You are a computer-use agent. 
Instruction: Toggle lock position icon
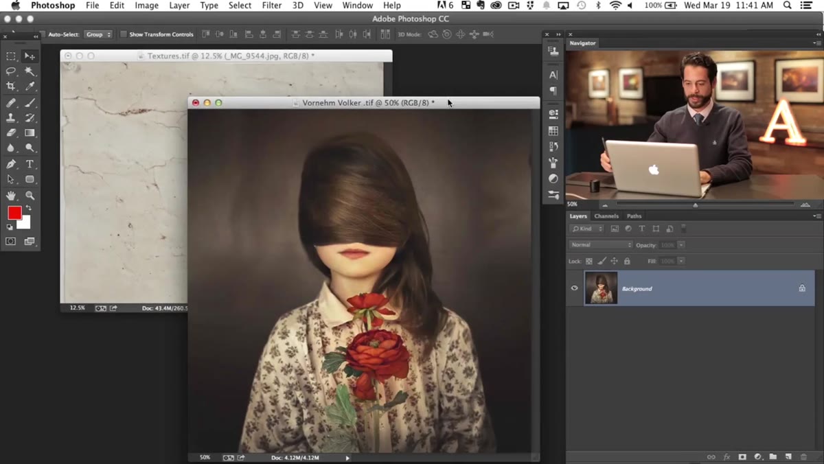[615, 262]
